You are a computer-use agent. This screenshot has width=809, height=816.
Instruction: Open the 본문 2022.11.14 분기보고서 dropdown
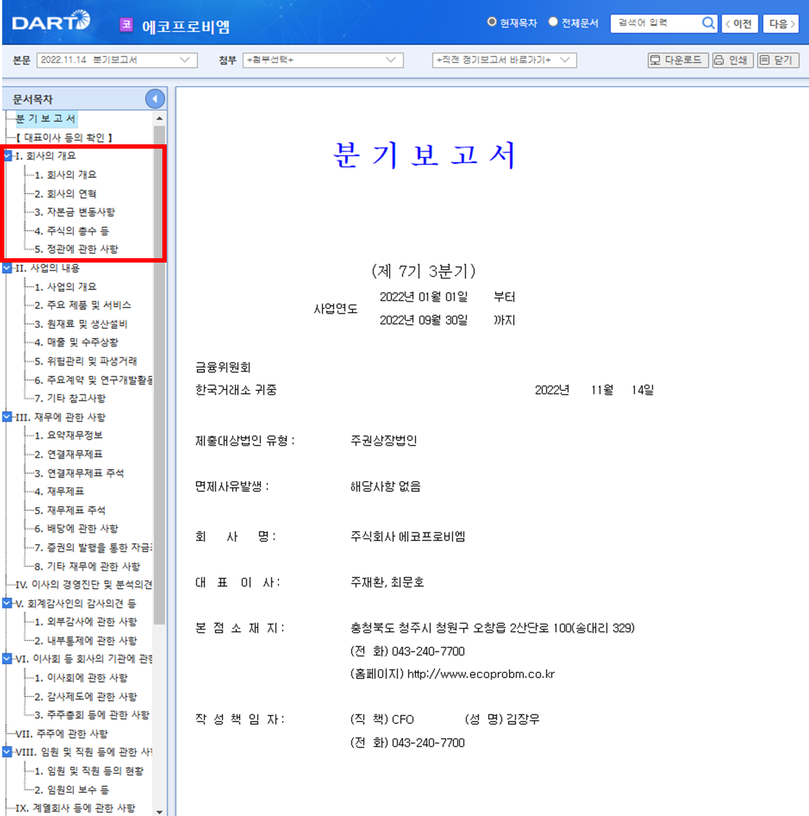(x=117, y=60)
